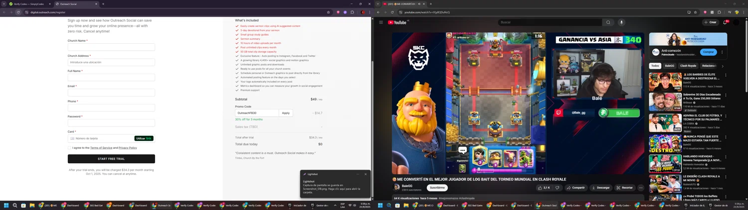Open extensions puzzle icon in Outreach window
This screenshot has width=748, height=210.
[x=352, y=12]
